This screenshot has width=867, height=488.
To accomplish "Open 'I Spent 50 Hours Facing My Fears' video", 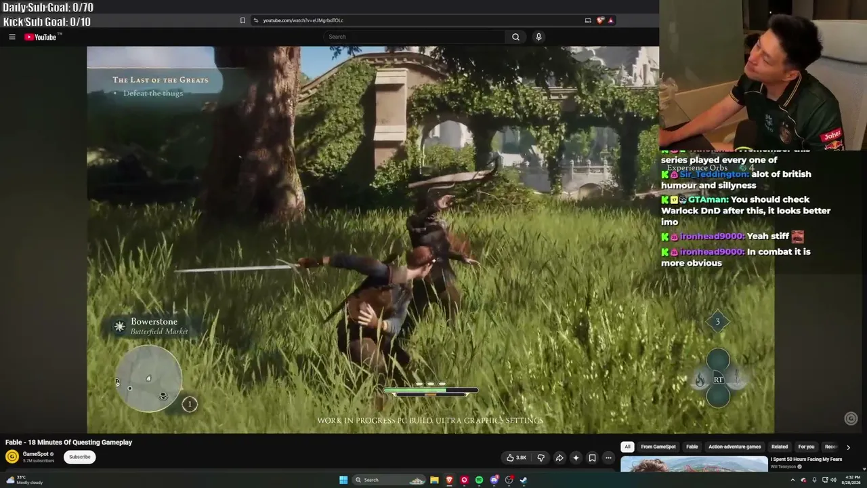I will click(x=806, y=460).
